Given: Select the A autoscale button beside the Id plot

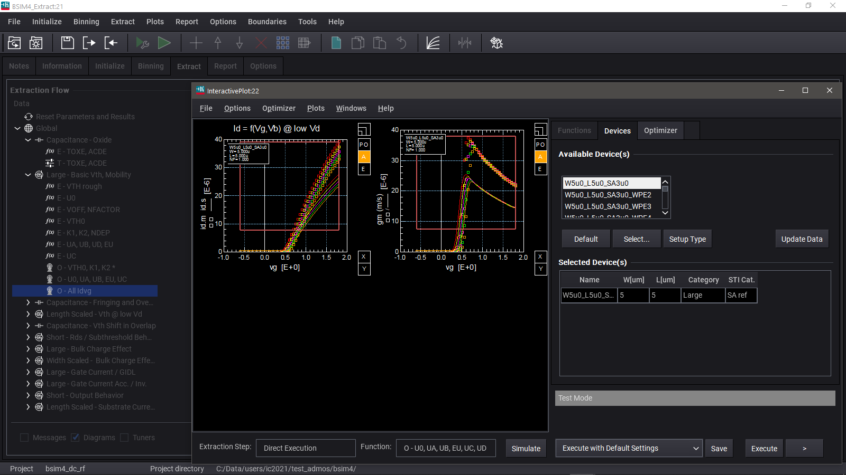Looking at the screenshot, I should pyautogui.click(x=363, y=156).
